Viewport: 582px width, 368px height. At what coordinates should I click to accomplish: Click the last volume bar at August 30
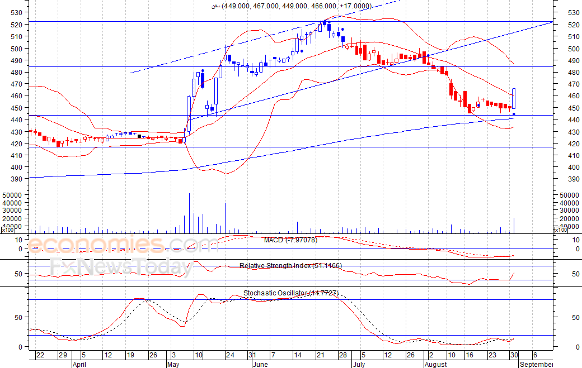(514, 226)
